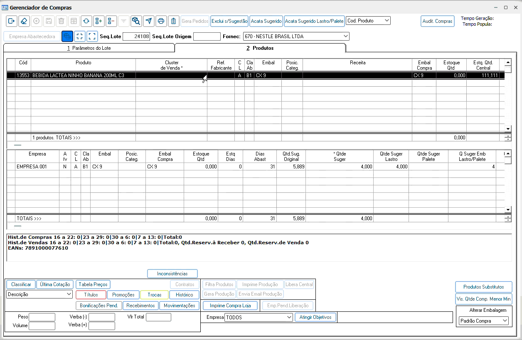Click Imprime Compra Loja button
522x340 pixels.
230,306
